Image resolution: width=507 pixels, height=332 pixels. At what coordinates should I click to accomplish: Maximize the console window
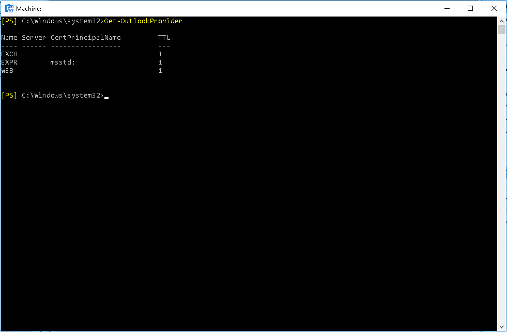click(x=470, y=8)
